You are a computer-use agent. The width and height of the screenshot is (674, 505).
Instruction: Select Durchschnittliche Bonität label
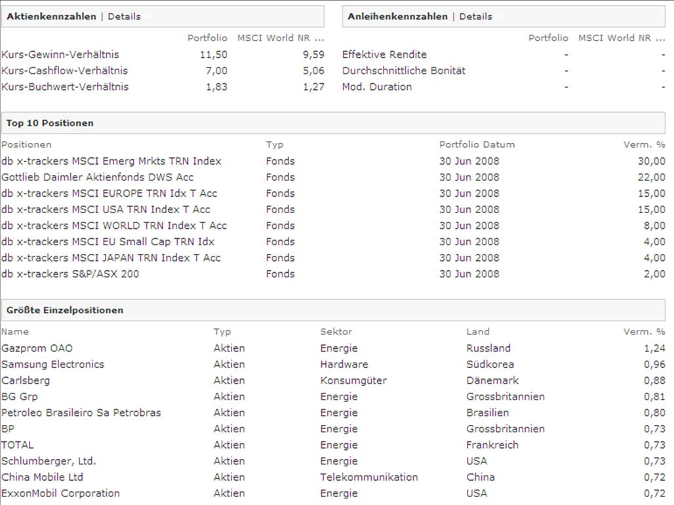pos(404,71)
